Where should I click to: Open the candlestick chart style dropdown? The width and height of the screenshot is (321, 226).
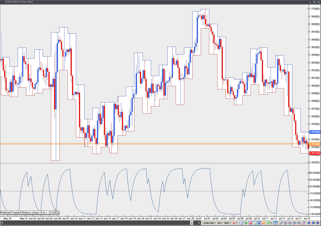coord(235,223)
